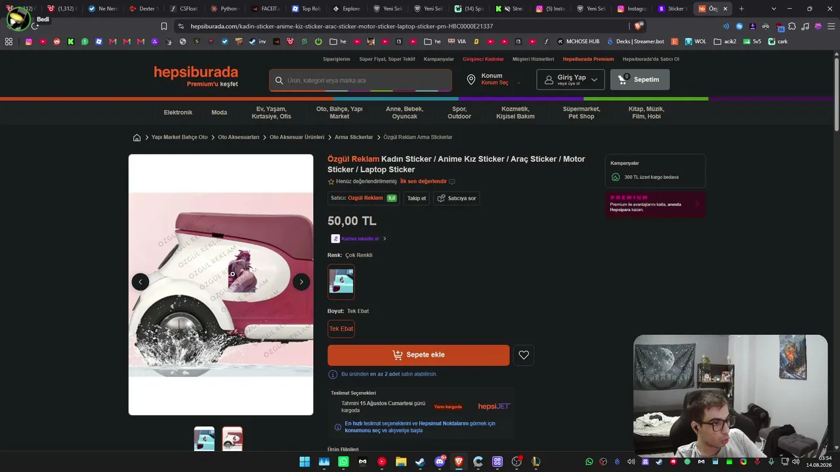840x472 pixels.
Task: Open the Windows Start menu
Action: tap(304, 462)
